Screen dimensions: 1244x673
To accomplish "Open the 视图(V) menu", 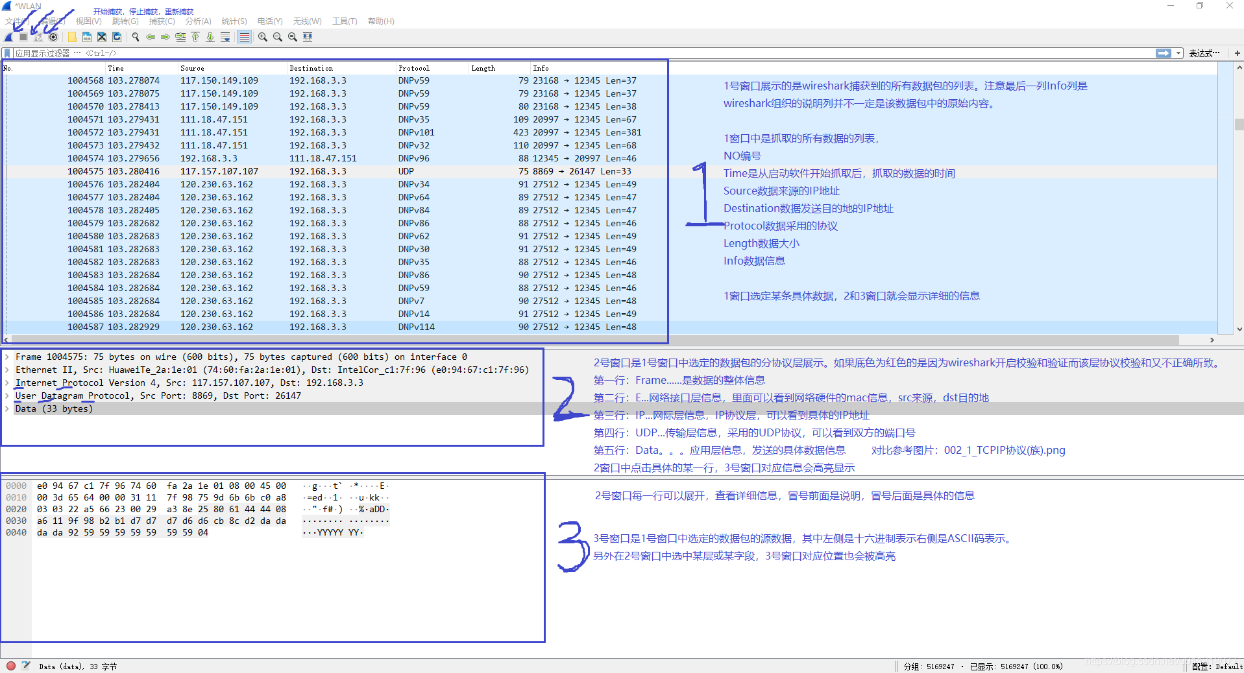I will click(x=89, y=21).
